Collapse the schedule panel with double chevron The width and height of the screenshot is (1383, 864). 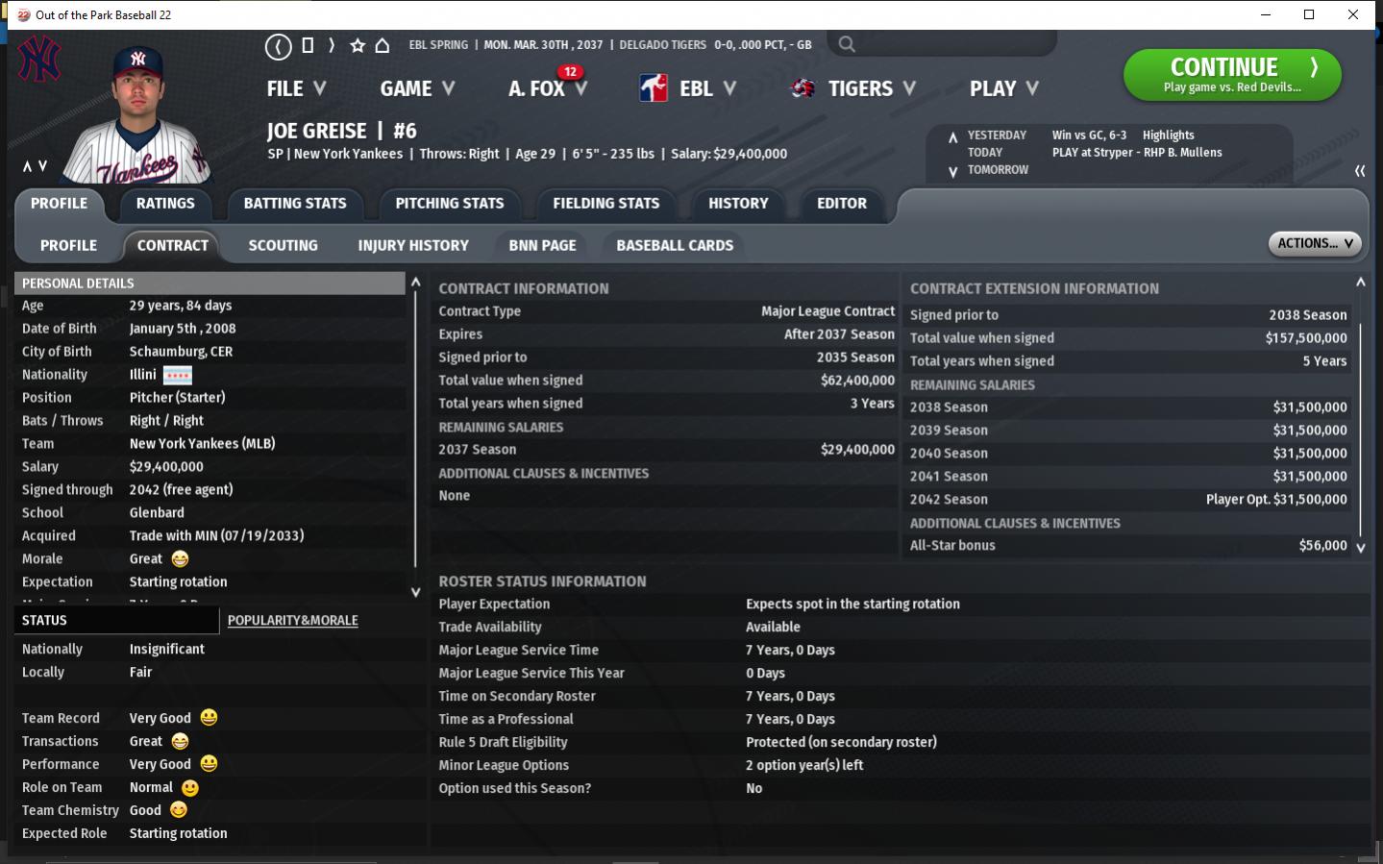[1359, 171]
